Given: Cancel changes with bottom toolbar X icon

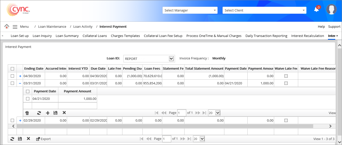Looking at the screenshot, I should click(x=28, y=139).
